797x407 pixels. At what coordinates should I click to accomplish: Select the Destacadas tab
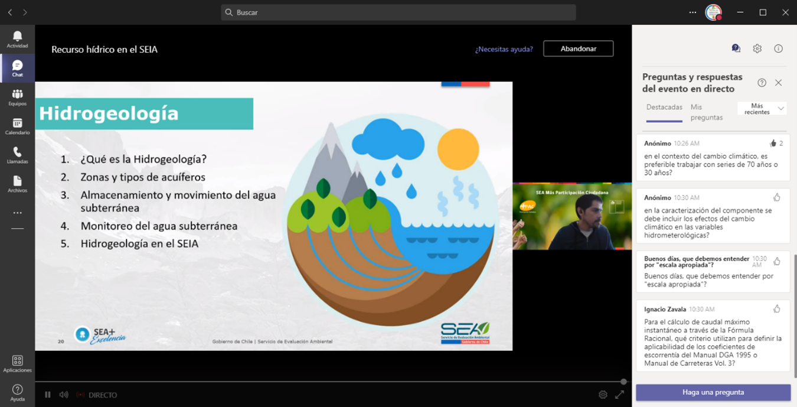[x=664, y=108]
